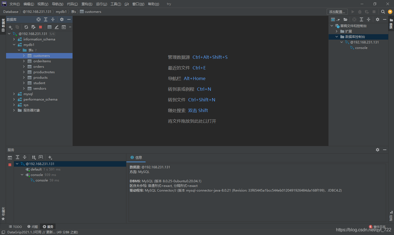Image resolution: width=394 pixels, height=235 pixels.
Task: Click red stop icon in services panel
Action: coord(10,165)
